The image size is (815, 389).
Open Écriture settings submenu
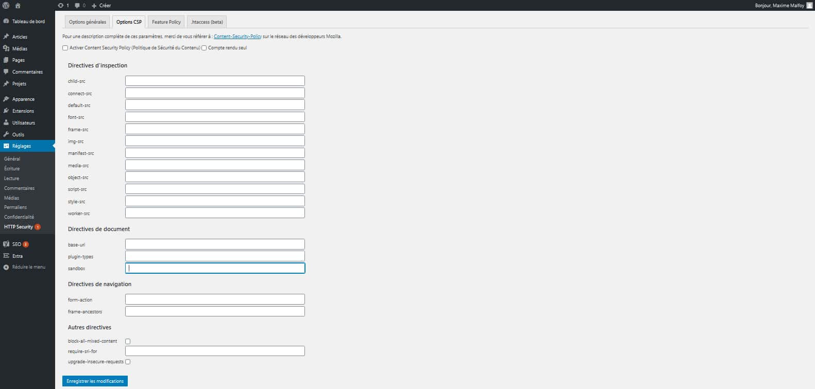point(12,169)
